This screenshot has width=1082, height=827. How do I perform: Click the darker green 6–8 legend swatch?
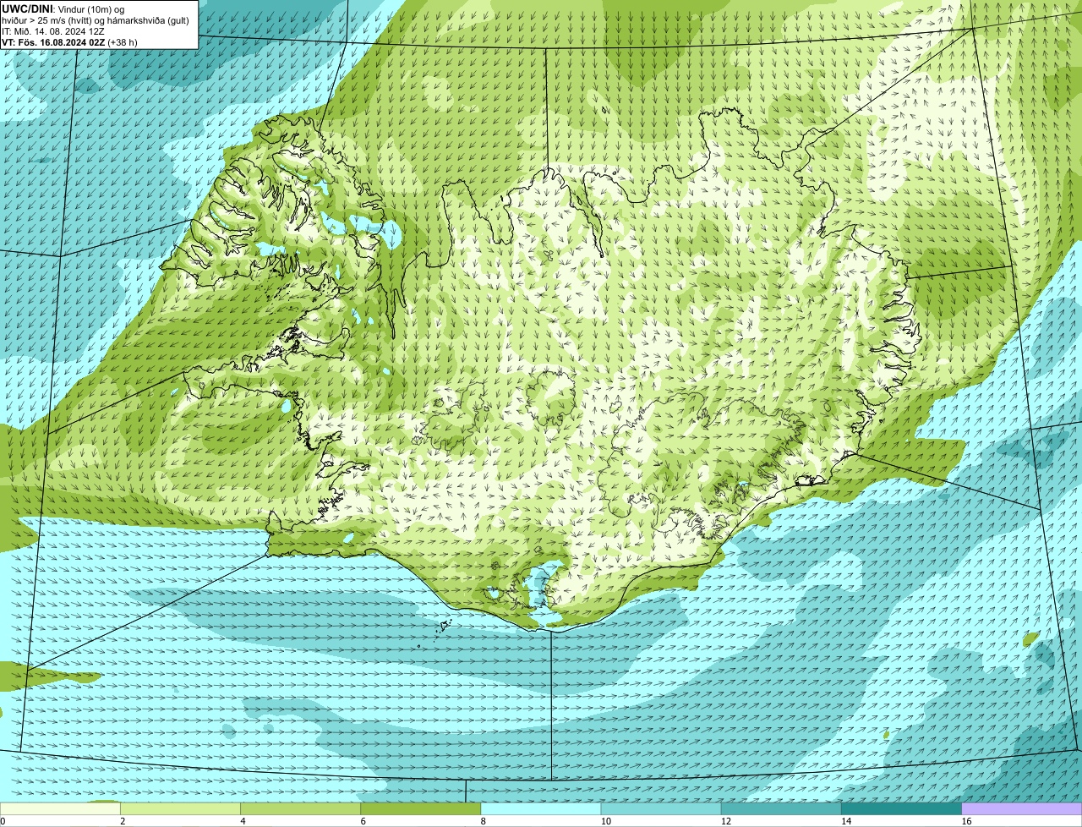tap(421, 808)
